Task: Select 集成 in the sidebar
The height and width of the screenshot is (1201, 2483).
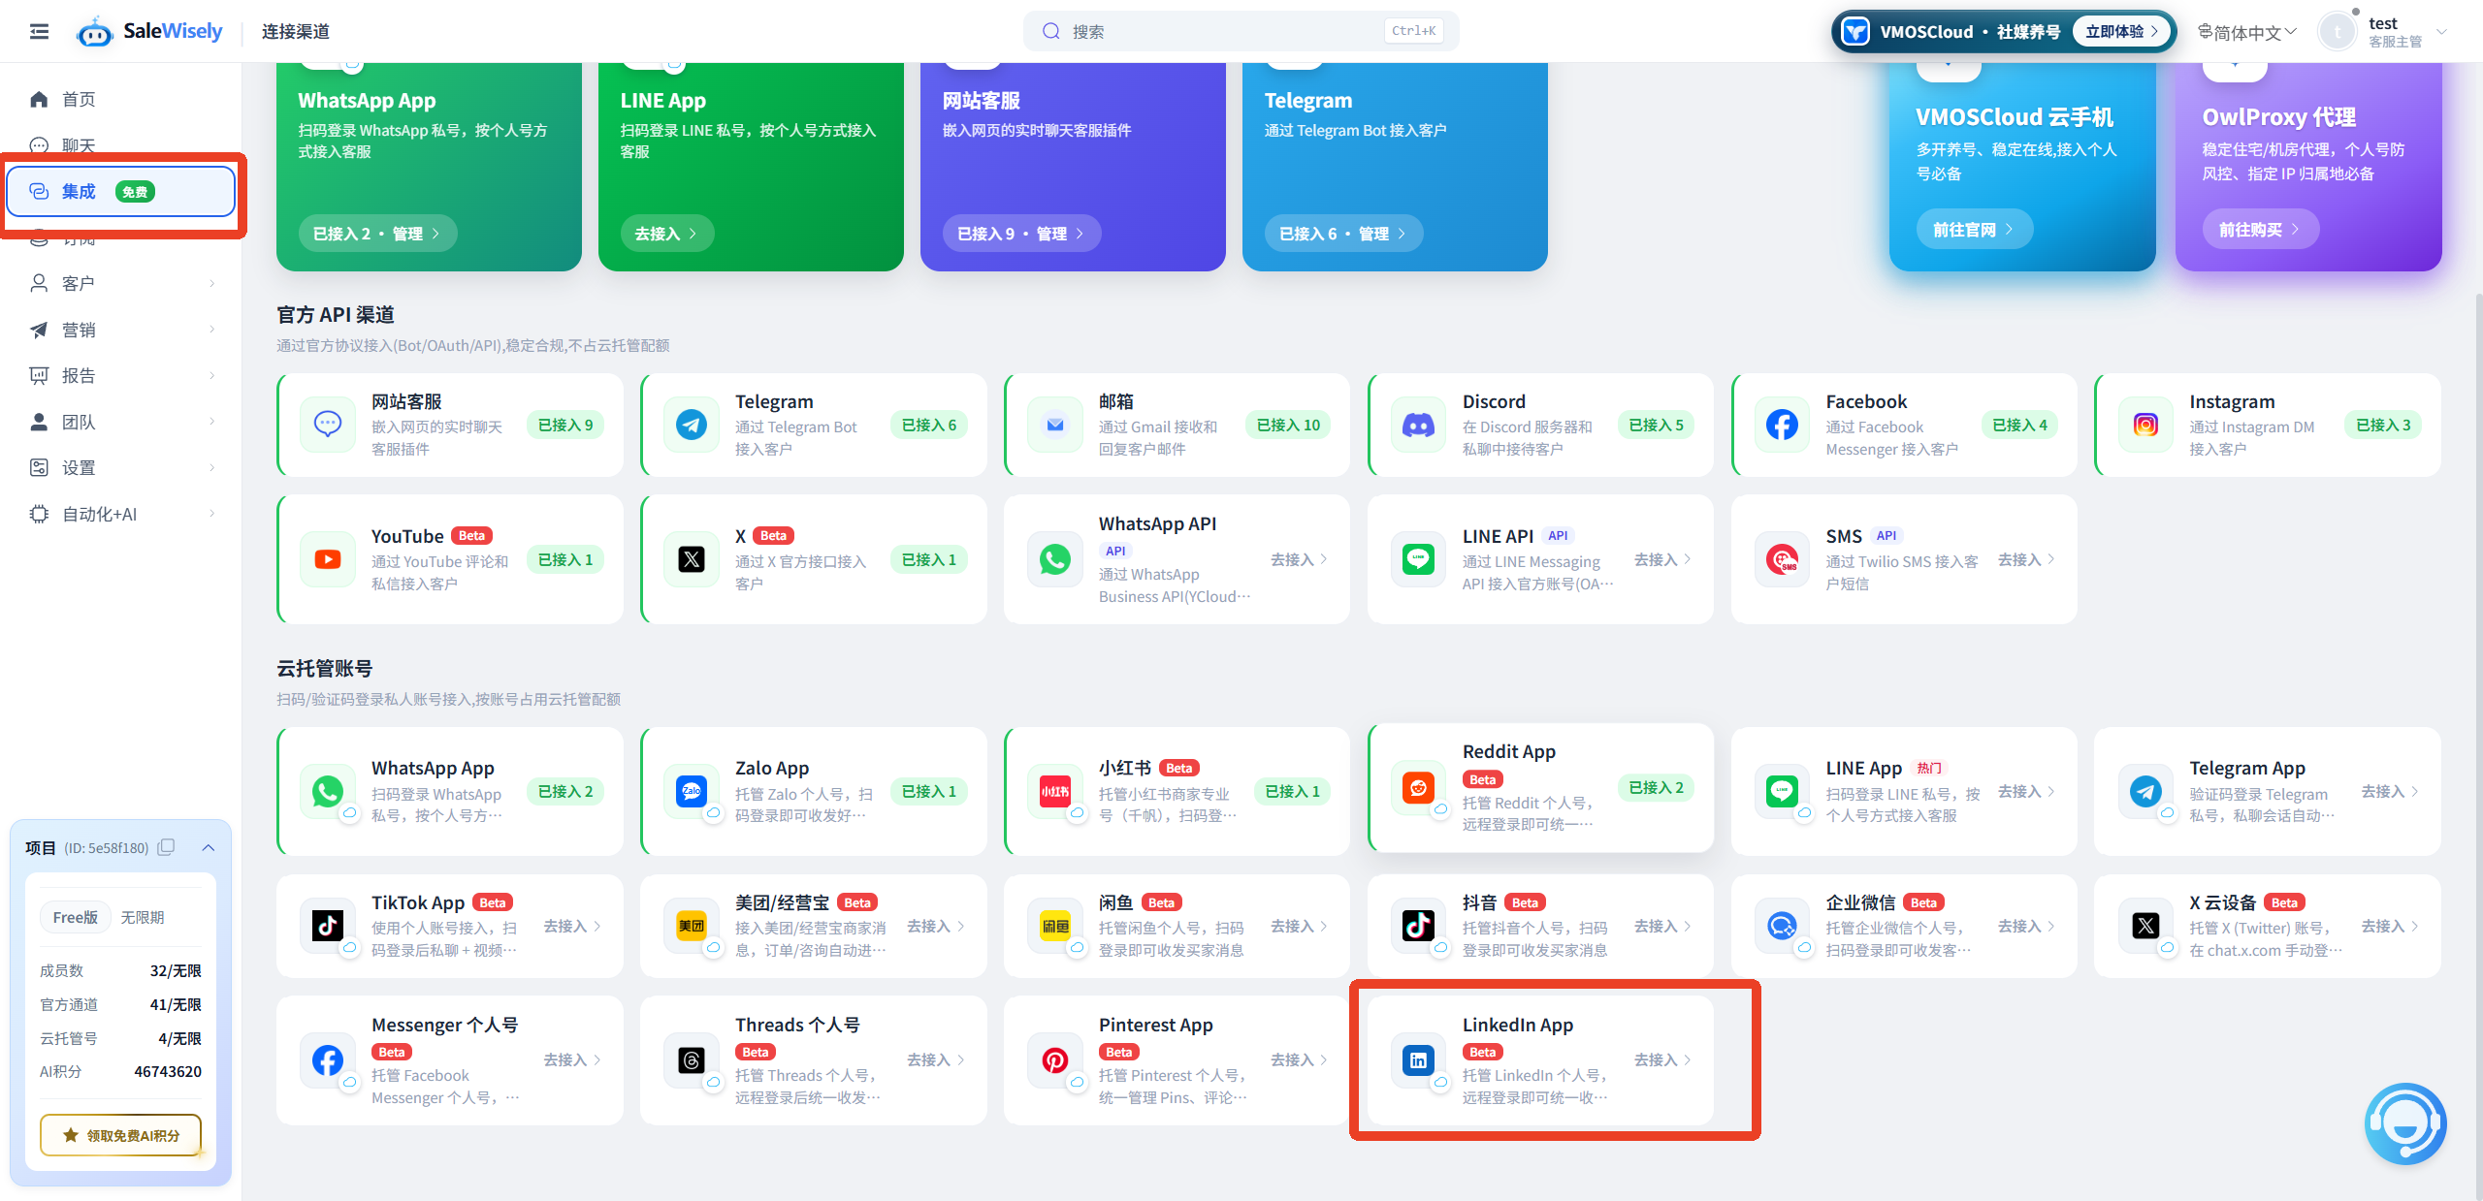Action: (121, 191)
